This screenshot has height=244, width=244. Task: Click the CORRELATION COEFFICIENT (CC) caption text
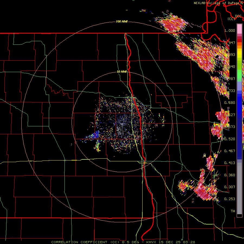(x=86, y=242)
